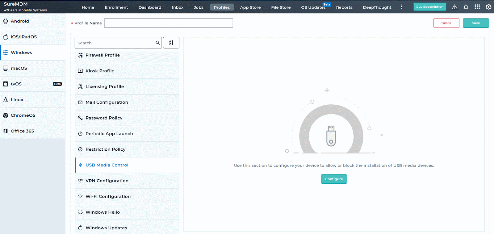Click the Wi-Fi Configuration signal icon
The height and width of the screenshot is (234, 494).
[80, 196]
